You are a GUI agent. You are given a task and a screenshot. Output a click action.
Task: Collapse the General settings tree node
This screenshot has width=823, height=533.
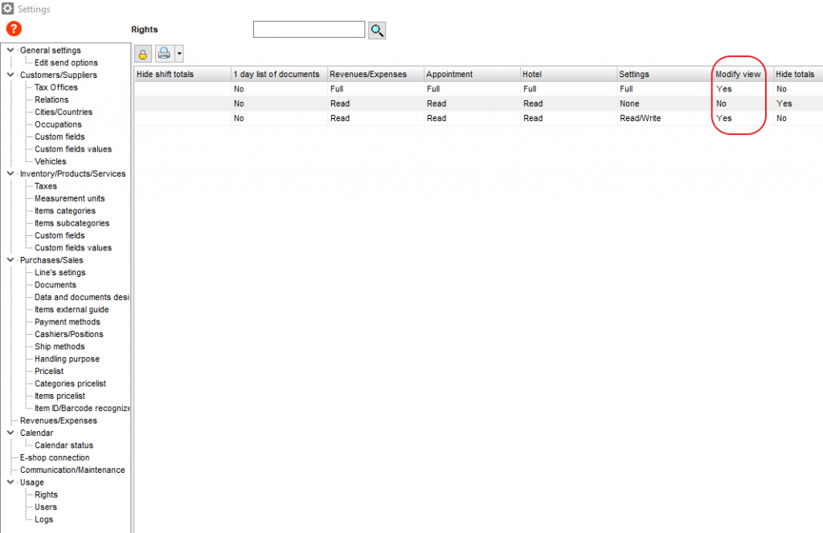[10, 51]
